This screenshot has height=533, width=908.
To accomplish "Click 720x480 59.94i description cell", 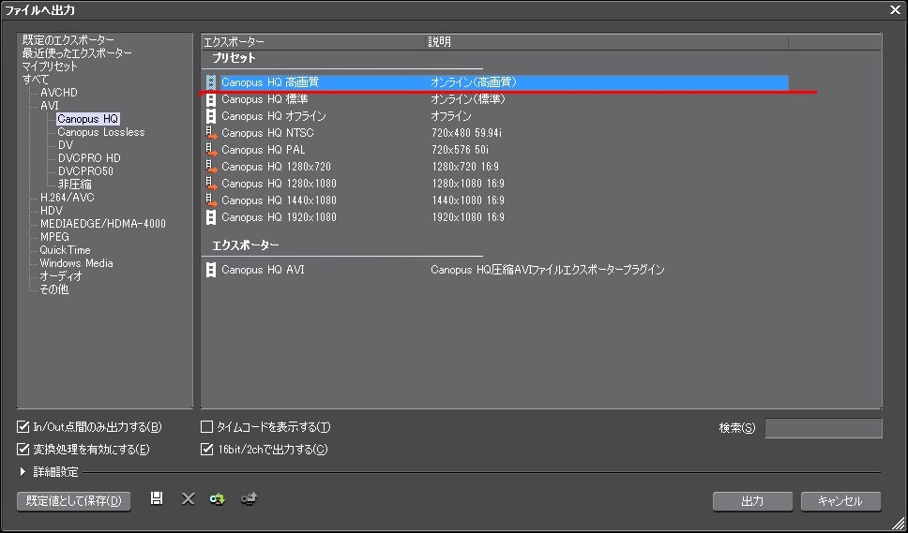I will coord(466,133).
